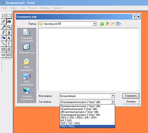Screen dimensions: 148x133
Task: Select the Airbrush tool
Action: (3, 38)
